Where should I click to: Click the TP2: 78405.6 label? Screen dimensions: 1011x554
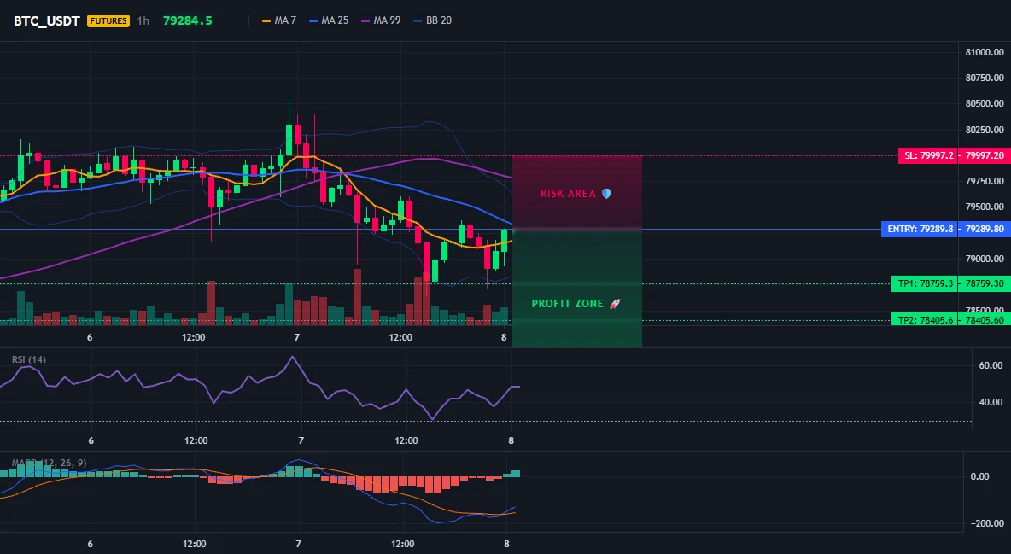click(925, 320)
